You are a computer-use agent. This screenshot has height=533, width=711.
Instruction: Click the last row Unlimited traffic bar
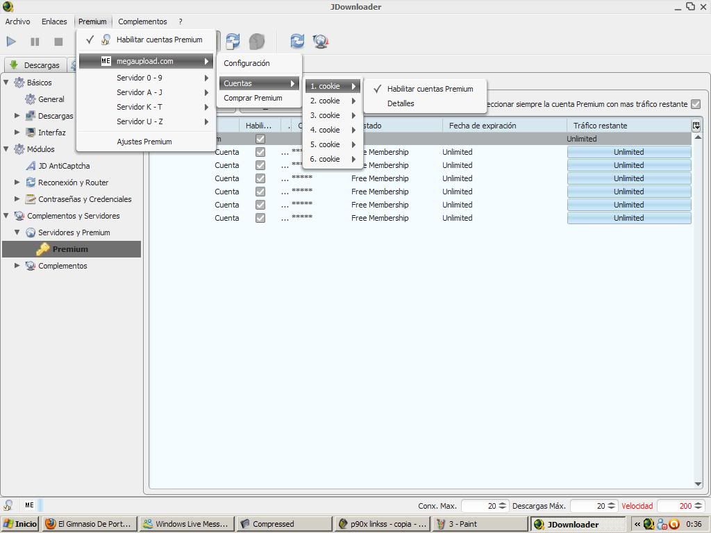[629, 217]
